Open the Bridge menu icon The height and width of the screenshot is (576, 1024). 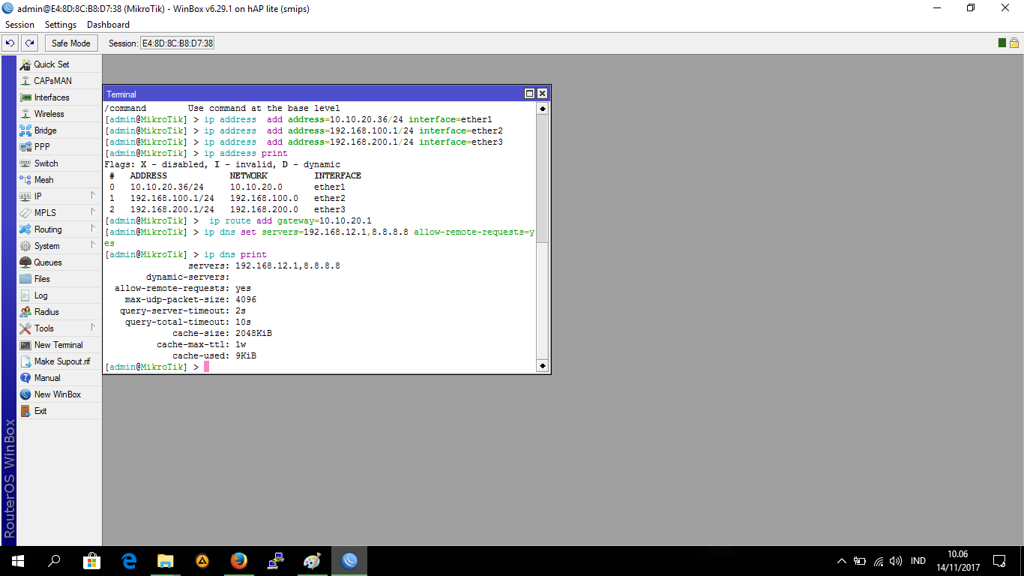(x=25, y=130)
